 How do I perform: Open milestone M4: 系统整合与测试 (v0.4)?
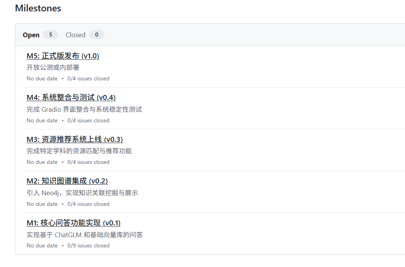coord(71,98)
